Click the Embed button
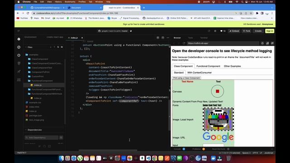The image size is (290, 163). pyautogui.click(x=234, y=31)
